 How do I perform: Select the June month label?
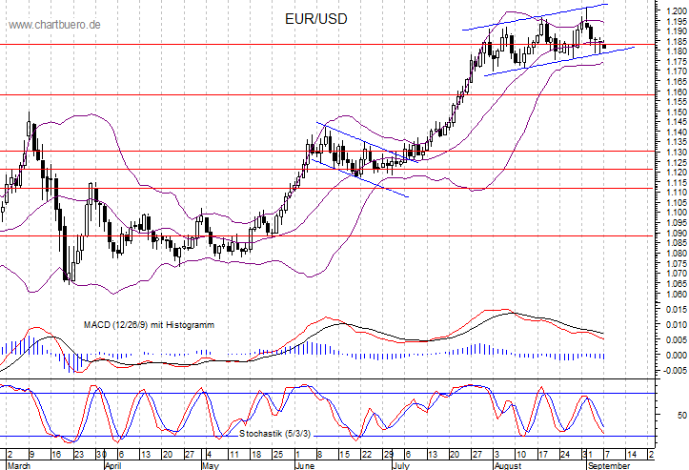(x=305, y=465)
